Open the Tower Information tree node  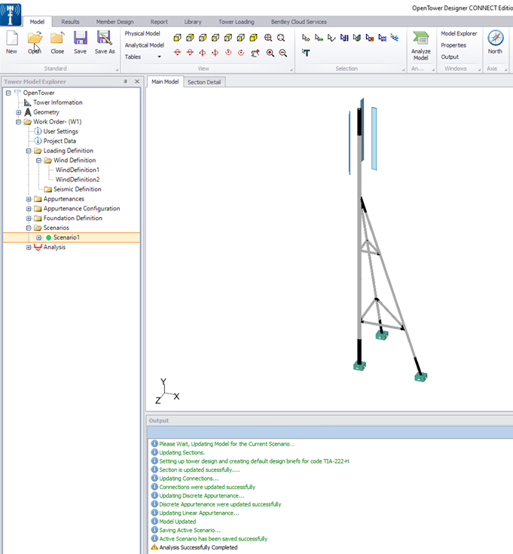57,103
